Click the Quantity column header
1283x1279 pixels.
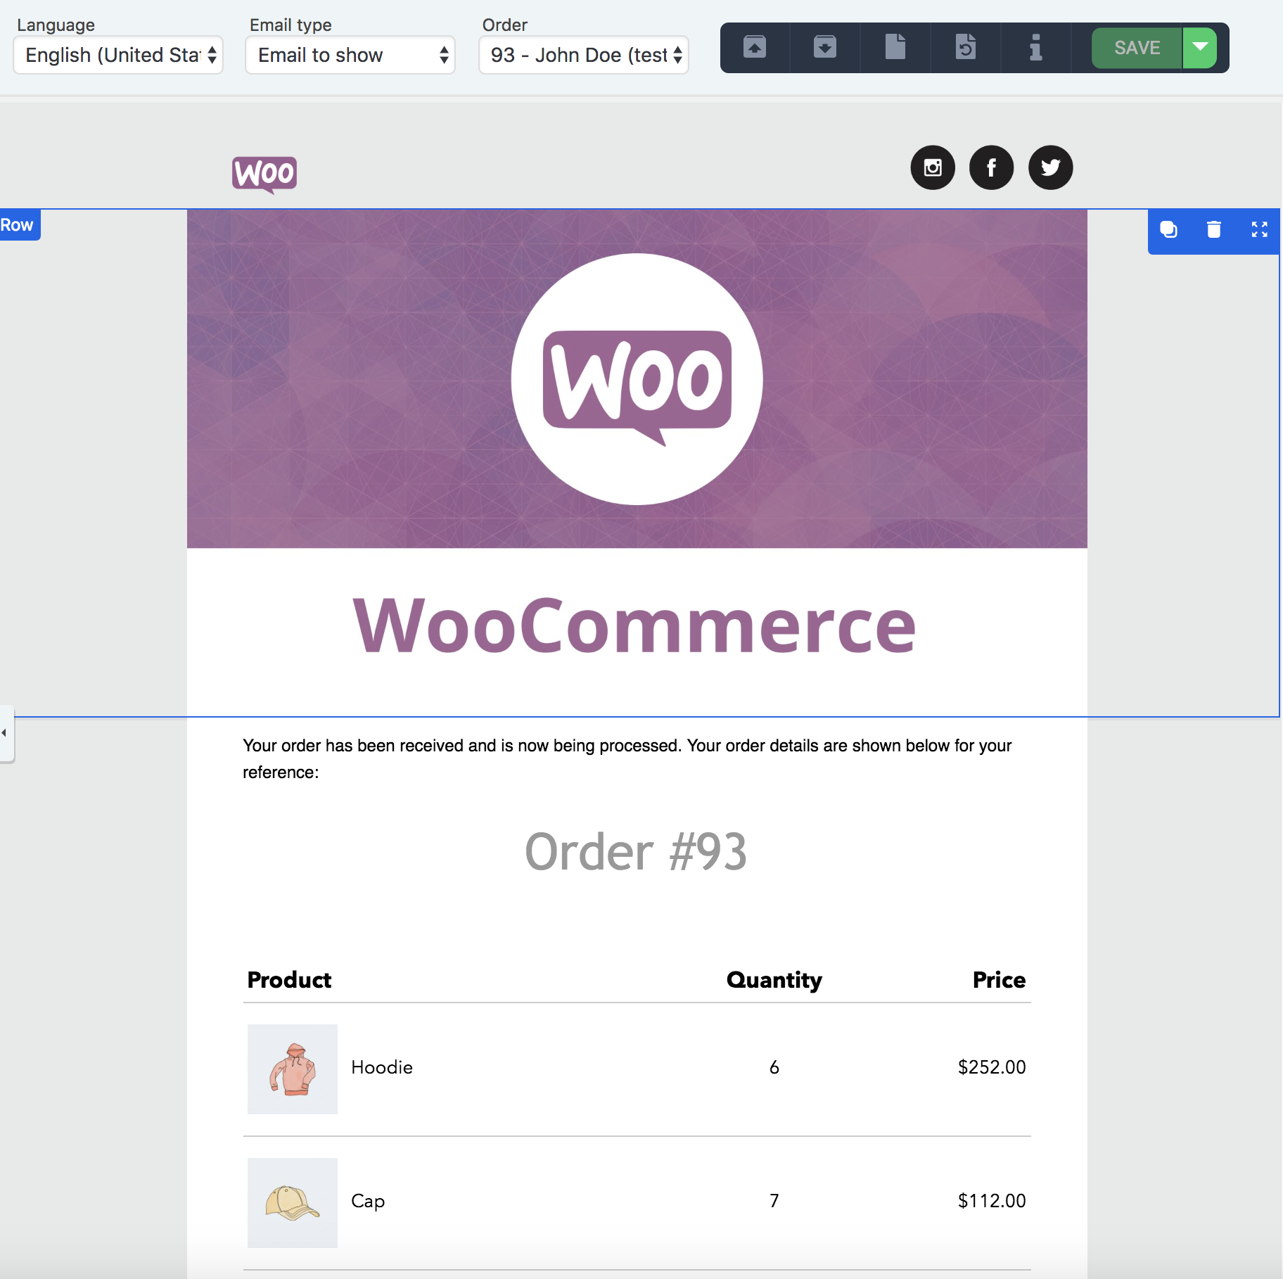774,980
